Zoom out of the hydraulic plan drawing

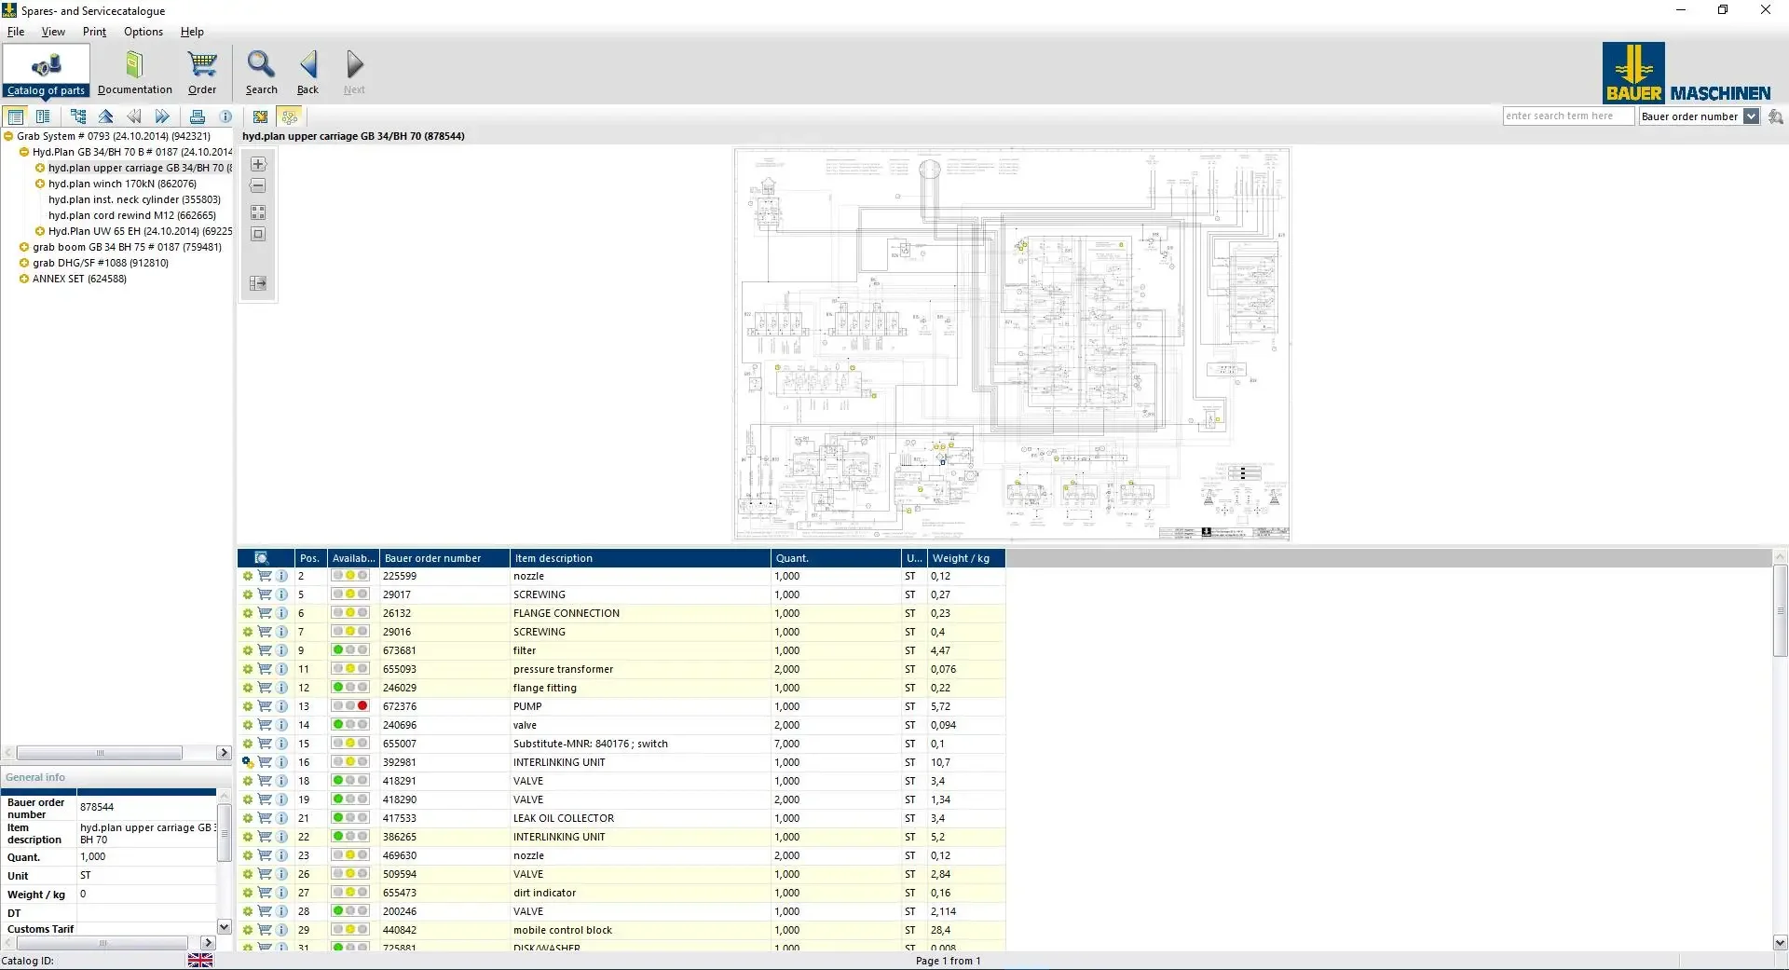click(x=258, y=186)
